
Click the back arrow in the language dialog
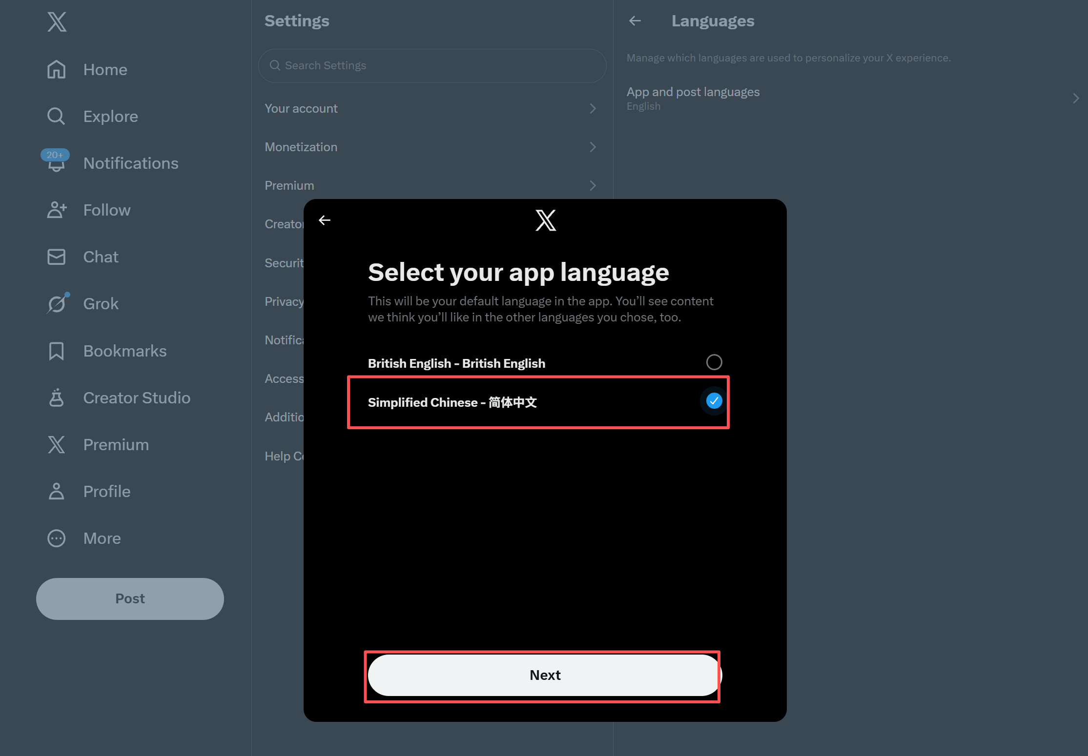(x=325, y=220)
